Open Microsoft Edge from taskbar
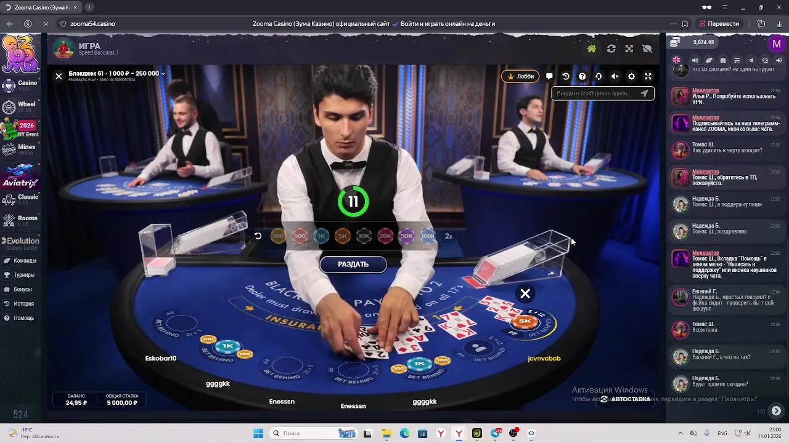The image size is (789, 443). tap(404, 433)
